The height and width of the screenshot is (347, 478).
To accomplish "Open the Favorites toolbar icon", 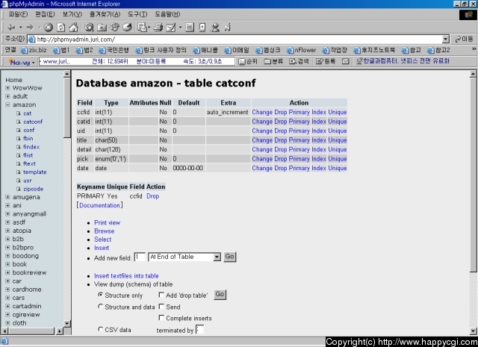I will click(x=102, y=28).
